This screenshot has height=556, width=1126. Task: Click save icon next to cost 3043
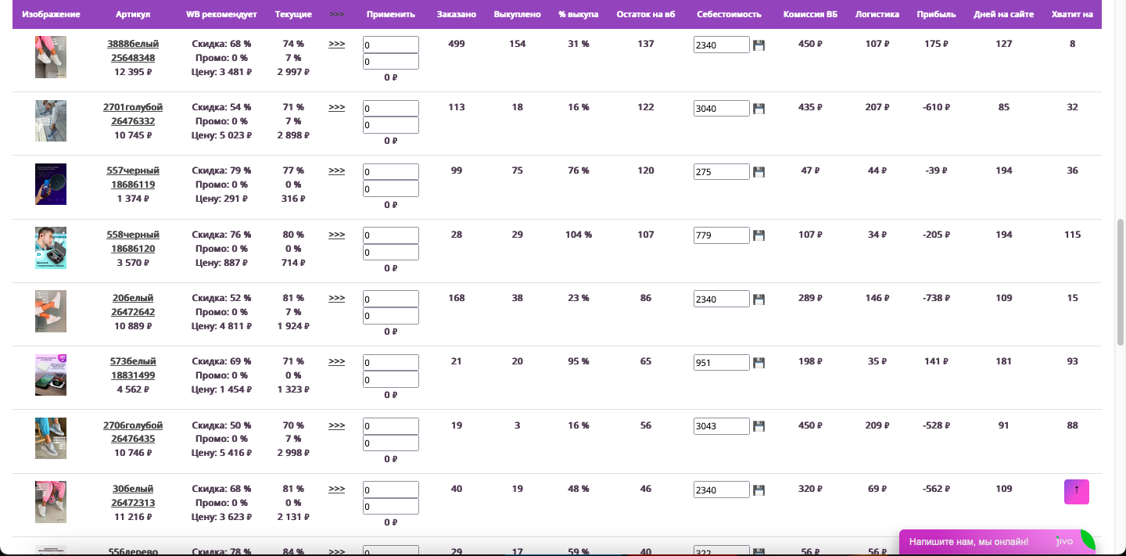758,426
